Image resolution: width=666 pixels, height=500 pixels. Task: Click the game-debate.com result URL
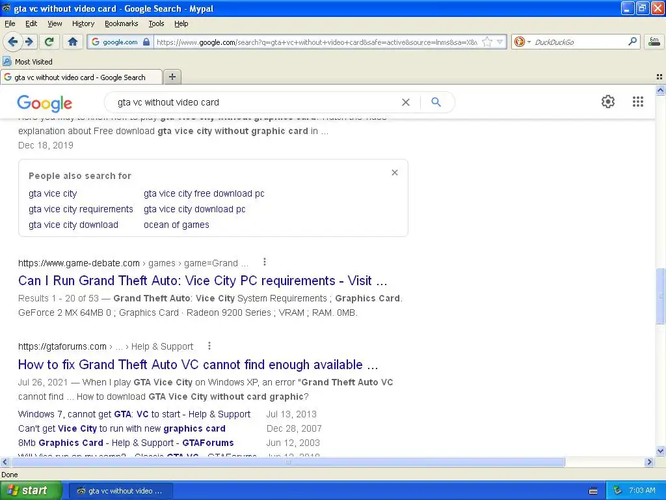tap(133, 263)
